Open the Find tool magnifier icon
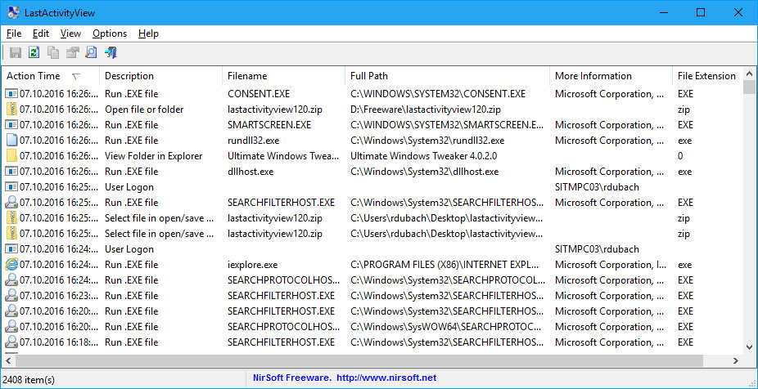This screenshot has width=758, height=389. coord(91,52)
